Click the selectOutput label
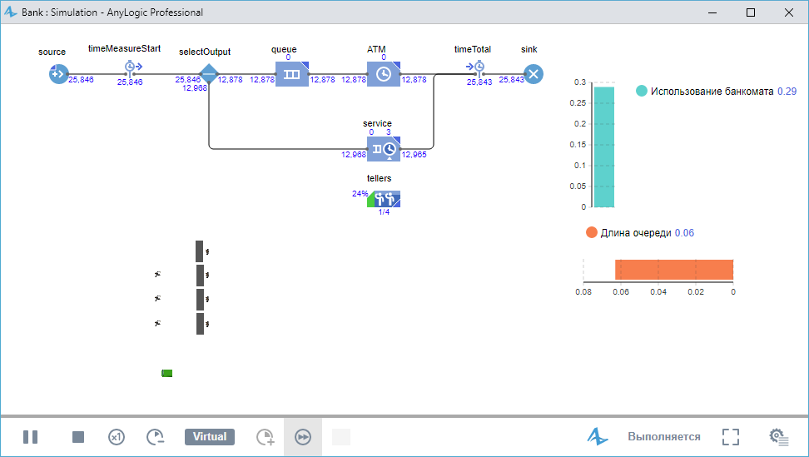Screen dimensions: 809x457 [205, 52]
